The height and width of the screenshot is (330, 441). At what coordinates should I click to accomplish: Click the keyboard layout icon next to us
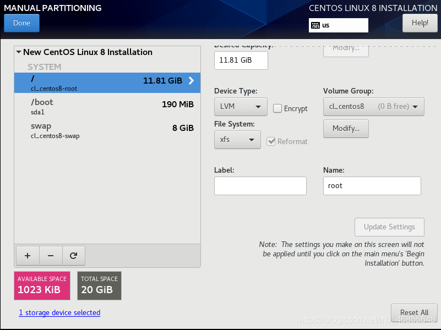tap(315, 25)
